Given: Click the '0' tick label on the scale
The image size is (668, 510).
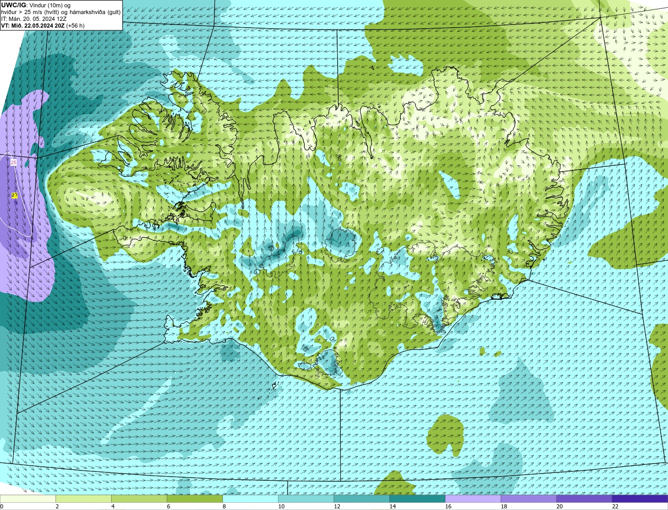Looking at the screenshot, I should click(x=2, y=506).
